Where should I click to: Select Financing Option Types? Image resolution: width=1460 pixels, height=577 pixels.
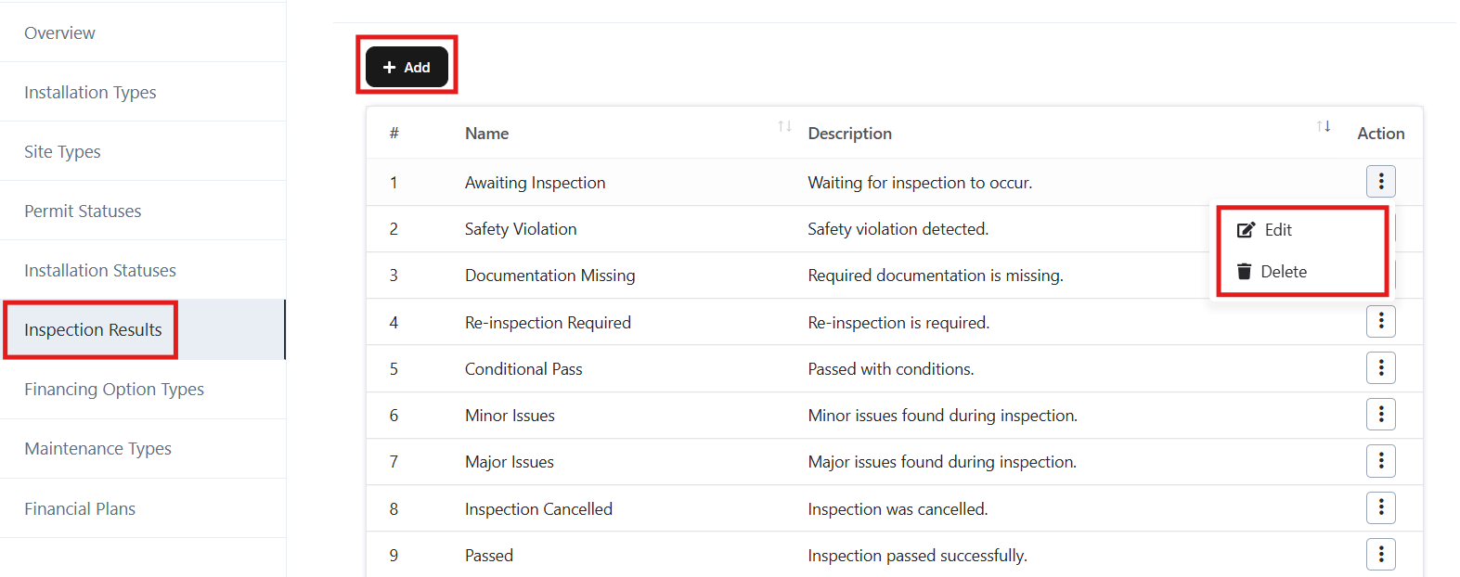(114, 390)
